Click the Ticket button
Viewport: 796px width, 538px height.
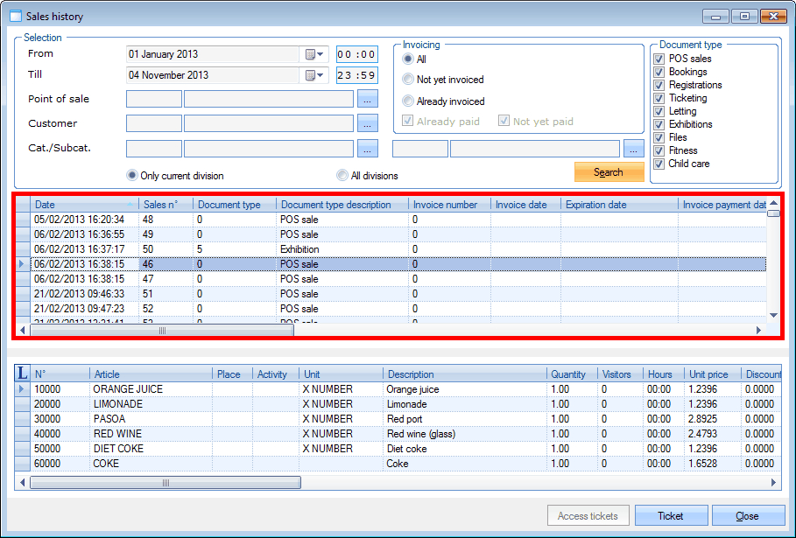click(x=671, y=516)
